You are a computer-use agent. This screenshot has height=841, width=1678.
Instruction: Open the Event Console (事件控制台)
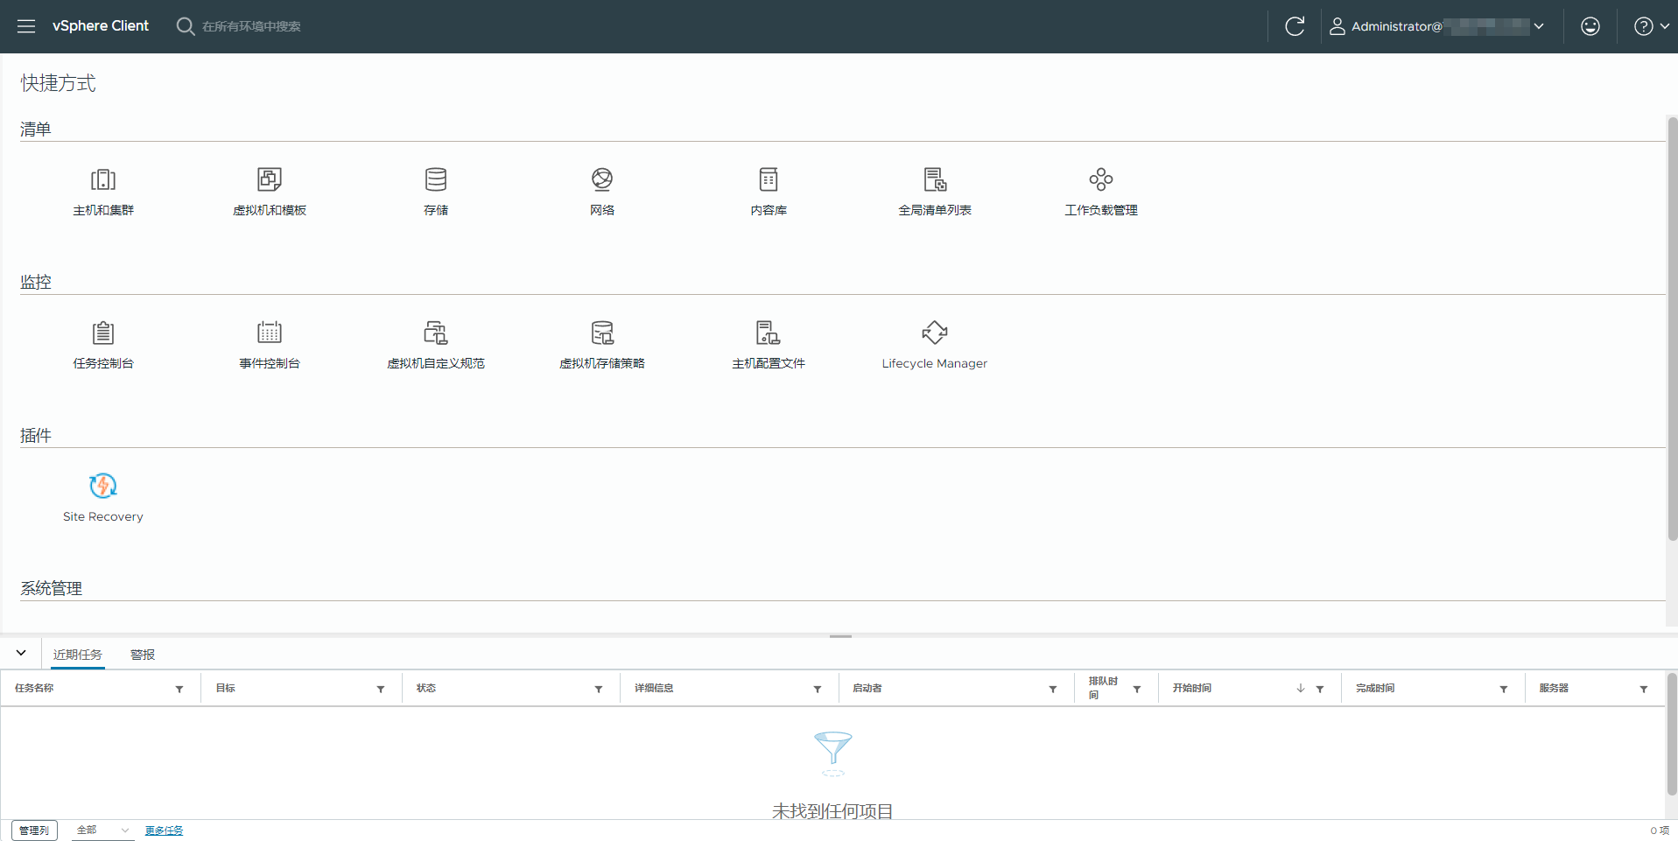coord(270,345)
